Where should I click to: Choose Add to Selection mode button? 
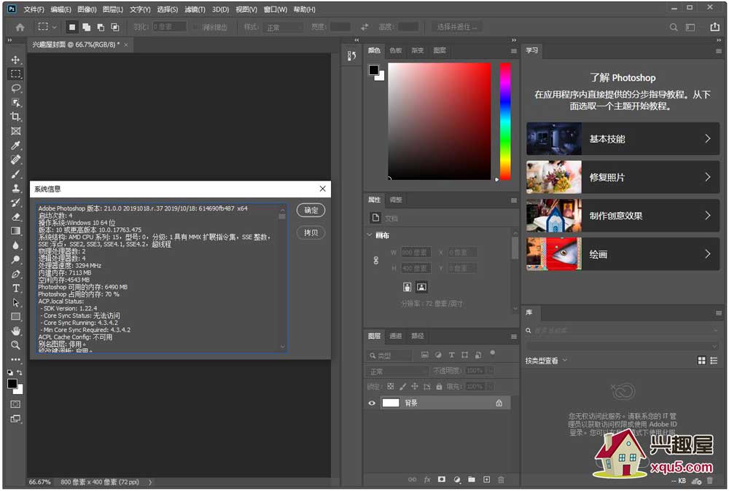[x=87, y=28]
